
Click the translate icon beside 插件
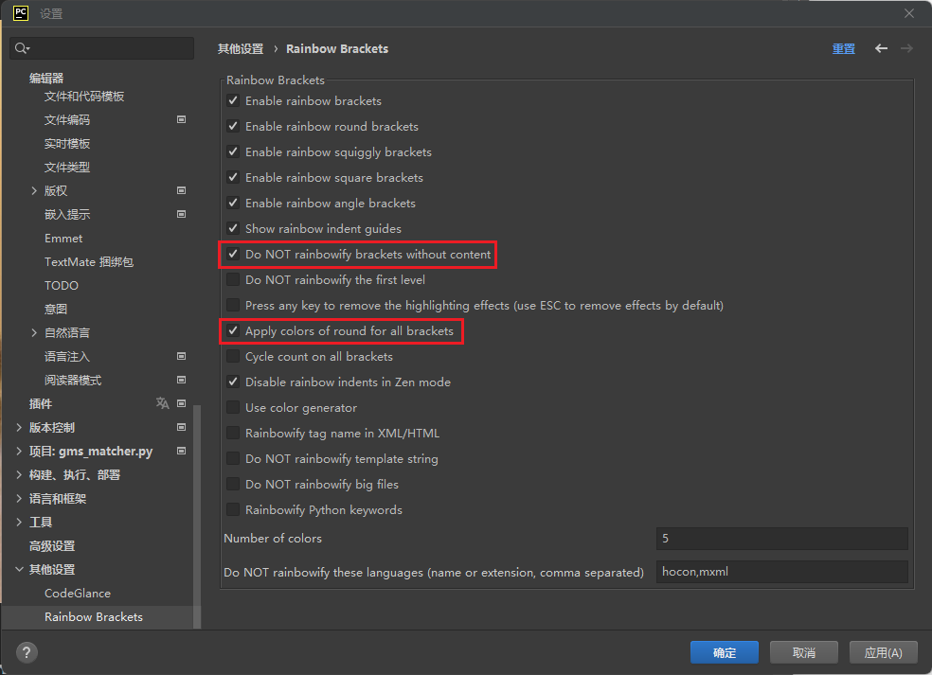(x=162, y=403)
